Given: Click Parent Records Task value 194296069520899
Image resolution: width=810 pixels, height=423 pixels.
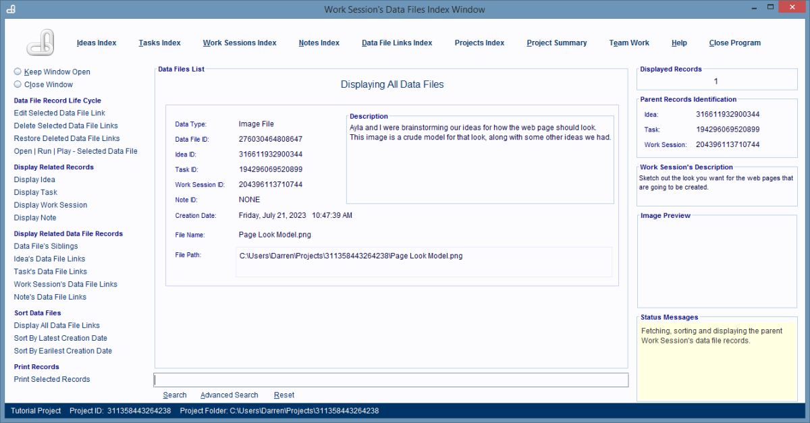Looking at the screenshot, I should (x=728, y=130).
